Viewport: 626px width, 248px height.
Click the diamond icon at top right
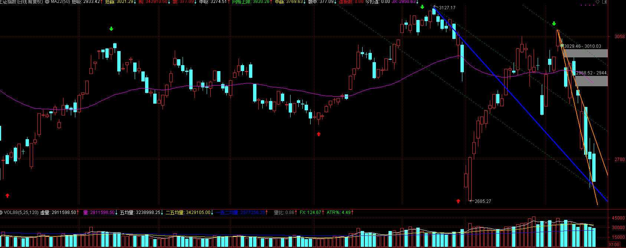pyautogui.click(x=597, y=2)
